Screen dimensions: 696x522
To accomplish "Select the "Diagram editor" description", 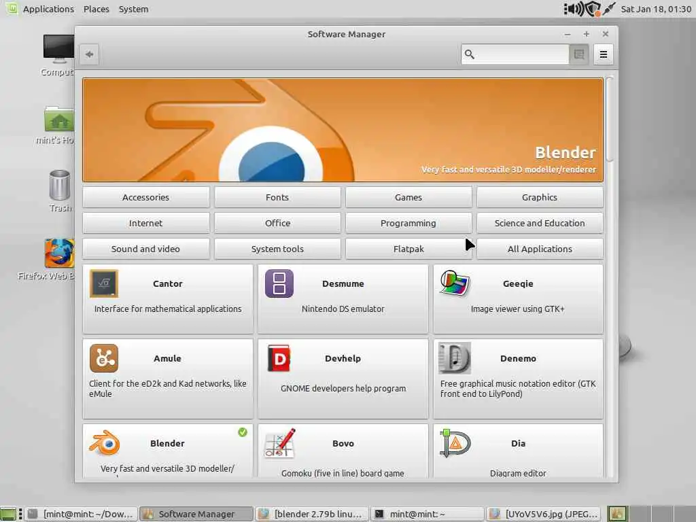I will coord(518,473).
